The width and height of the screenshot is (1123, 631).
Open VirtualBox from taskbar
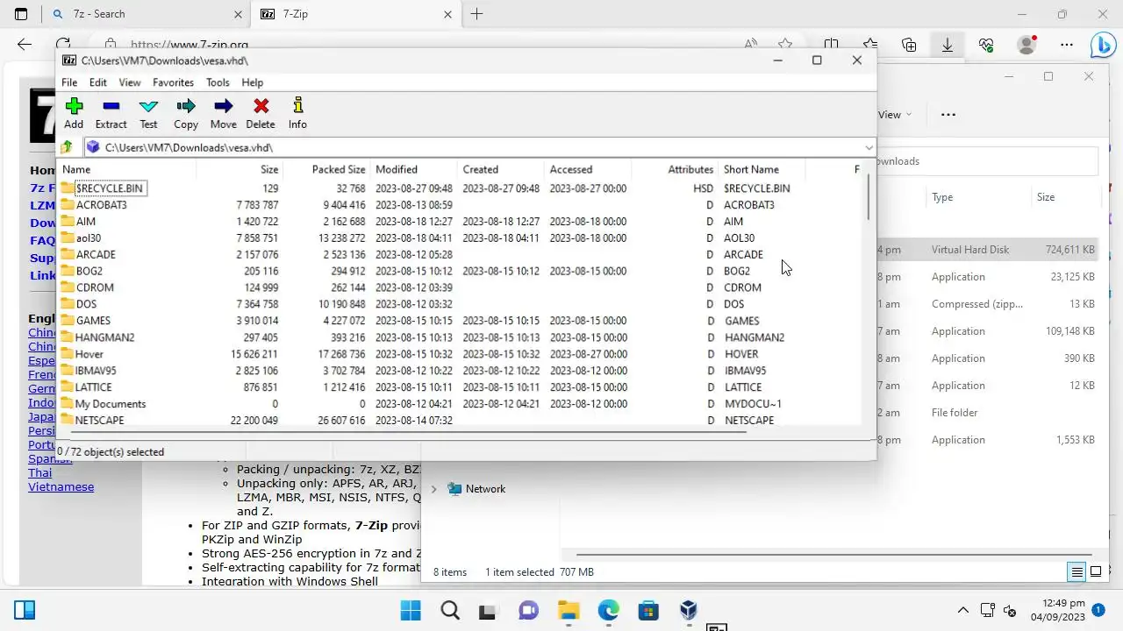[x=689, y=610]
